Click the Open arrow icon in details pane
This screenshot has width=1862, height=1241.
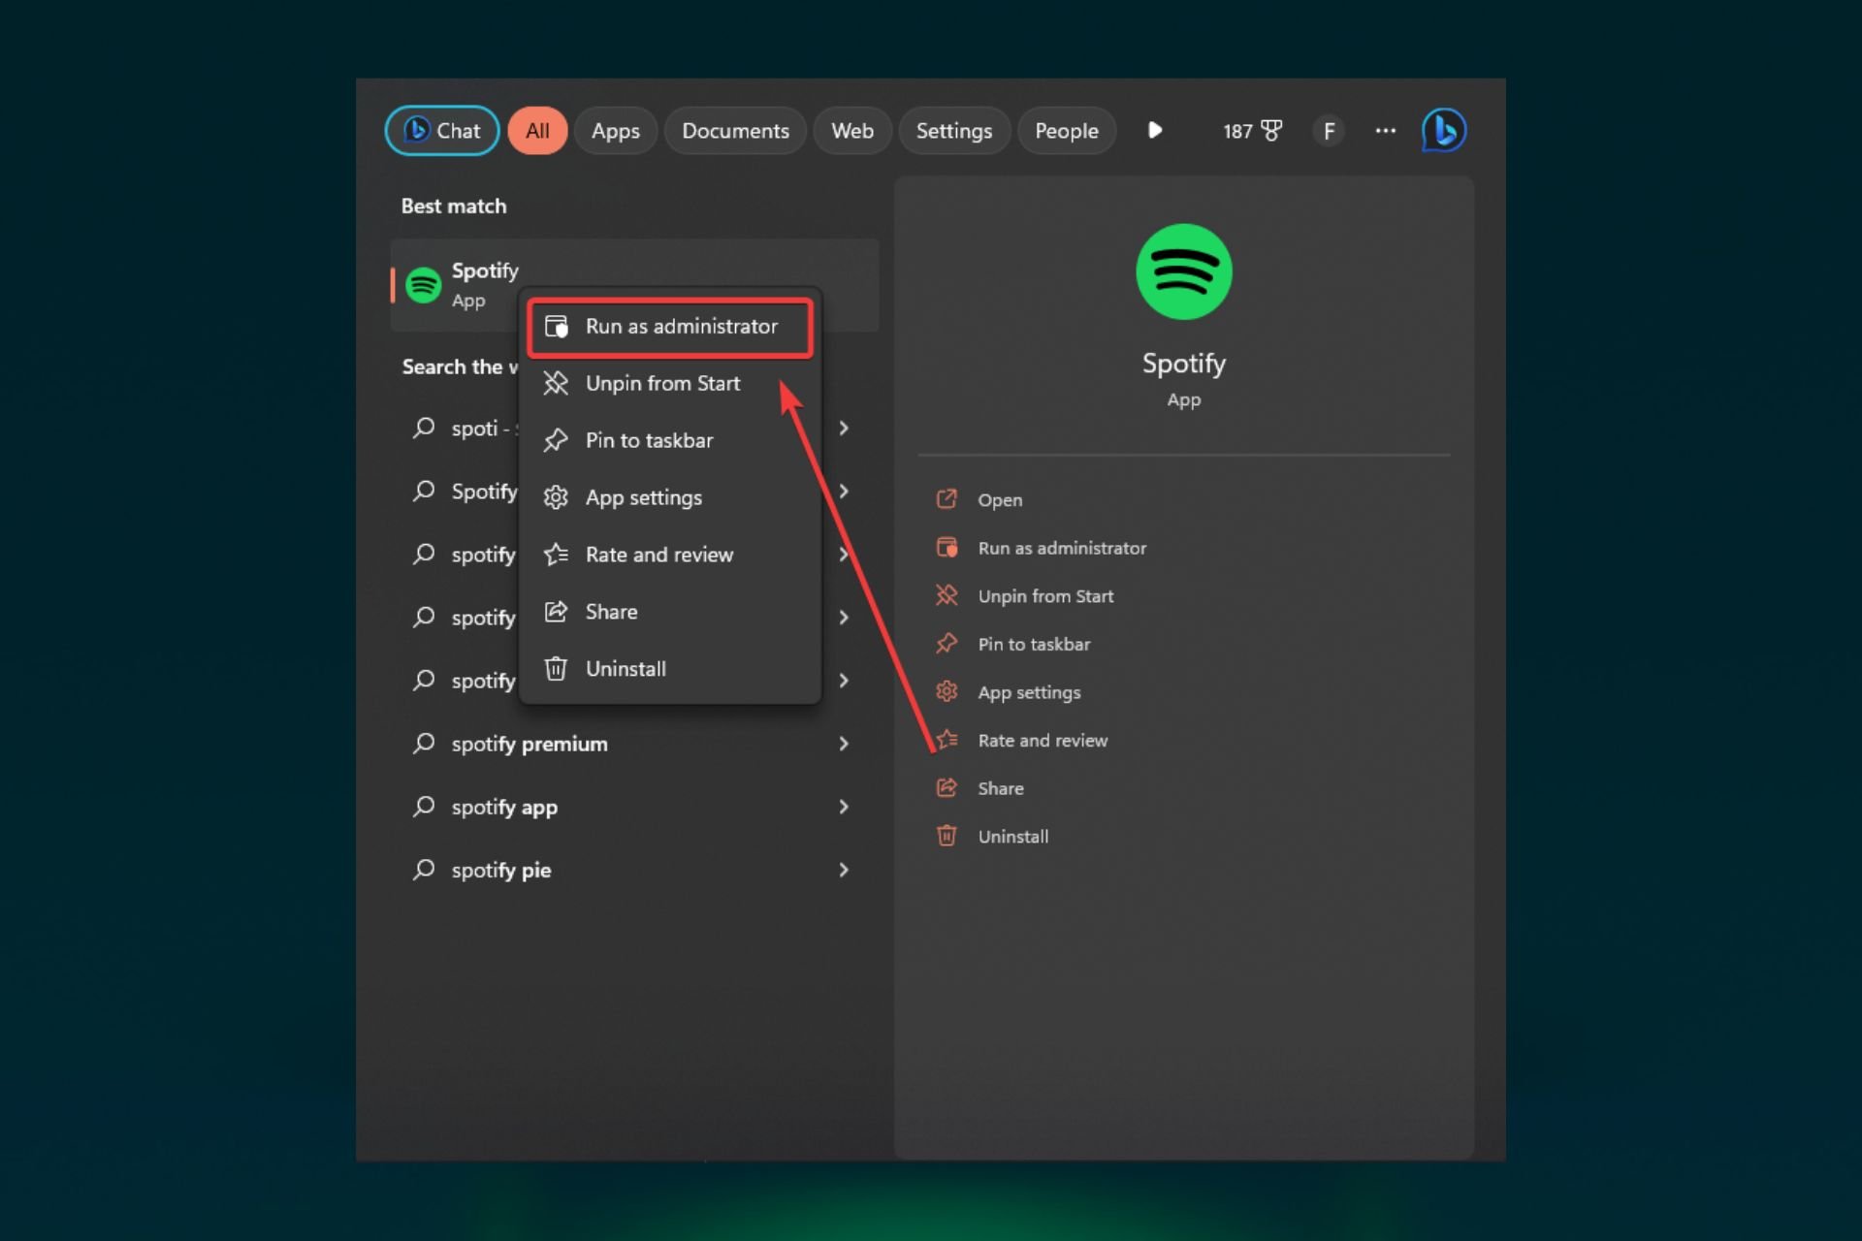[947, 499]
